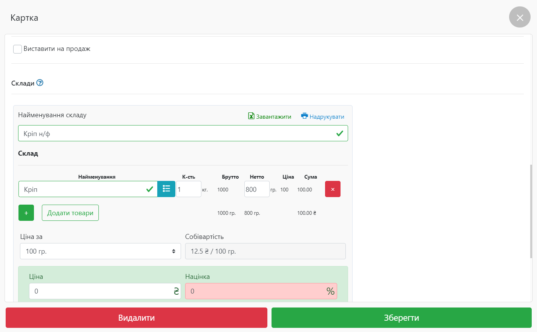Click the Кріп ingredient name field
This screenshot has width=537, height=332.
(83, 189)
